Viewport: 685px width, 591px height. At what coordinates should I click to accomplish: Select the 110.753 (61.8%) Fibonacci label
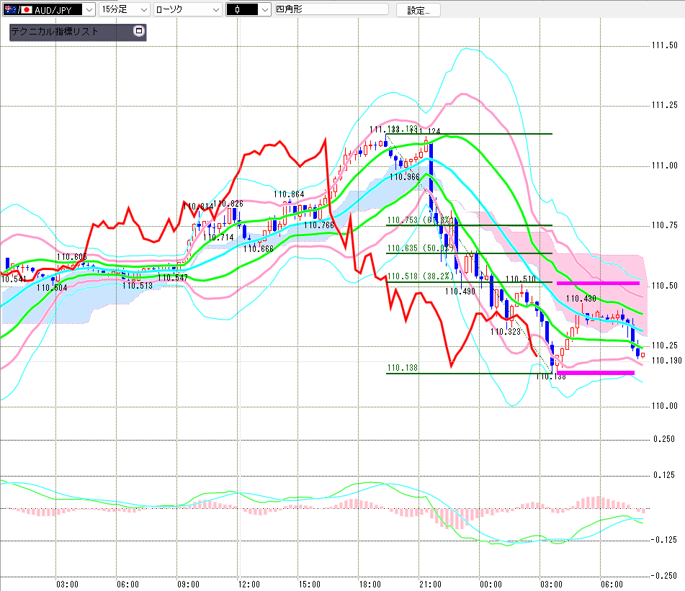[x=419, y=220]
